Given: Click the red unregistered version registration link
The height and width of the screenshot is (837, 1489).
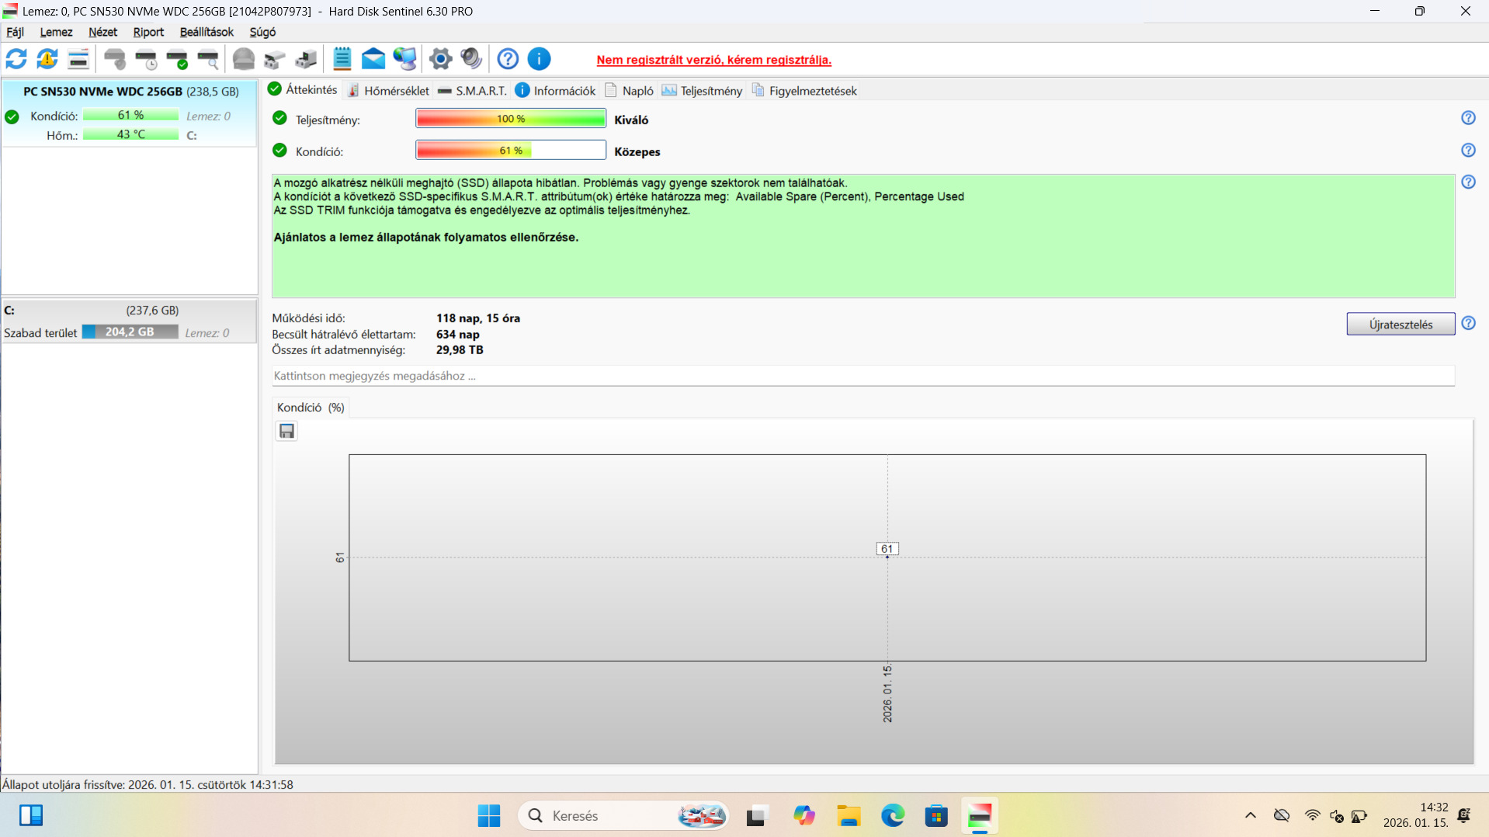Looking at the screenshot, I should [x=713, y=60].
